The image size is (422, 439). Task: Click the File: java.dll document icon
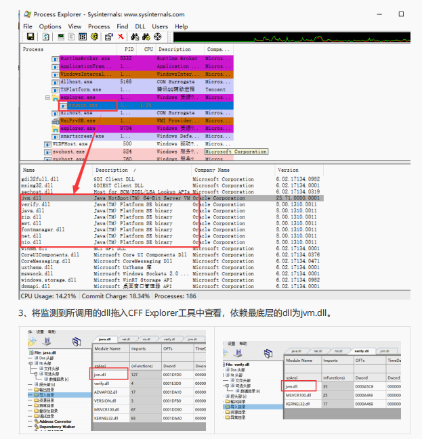(x=32, y=353)
